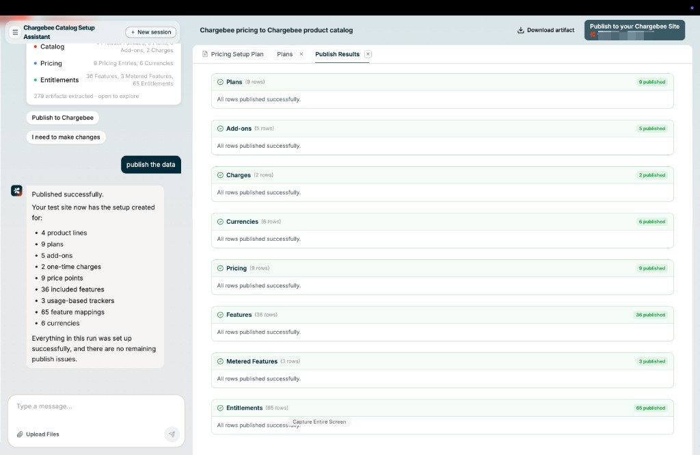Click the Metered Features success check icon
The image size is (700, 455).
(220, 361)
